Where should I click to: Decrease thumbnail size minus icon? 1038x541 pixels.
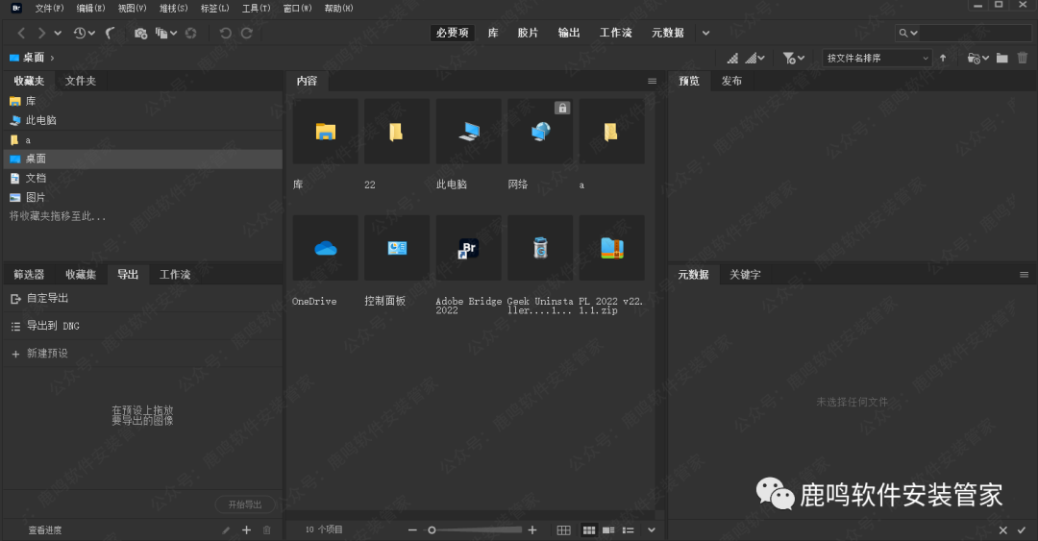pos(412,530)
